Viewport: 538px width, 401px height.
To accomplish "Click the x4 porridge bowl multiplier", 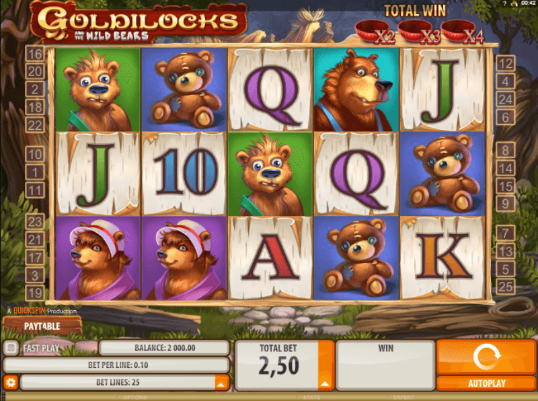I will pyautogui.click(x=463, y=32).
